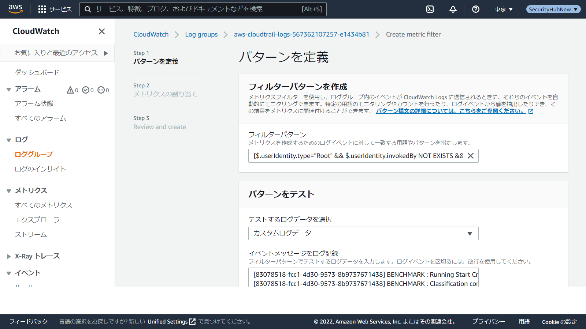
Task: Open the SecurityHubNew account menu
Action: (553, 9)
